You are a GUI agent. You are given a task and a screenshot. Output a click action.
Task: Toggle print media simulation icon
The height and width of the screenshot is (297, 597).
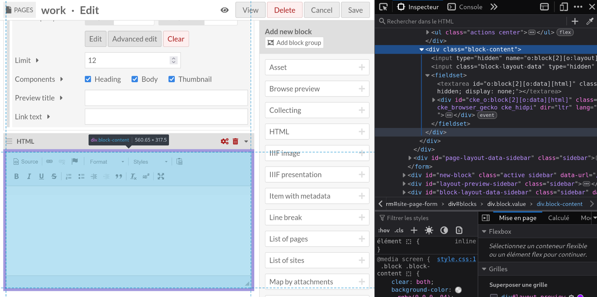point(459,231)
